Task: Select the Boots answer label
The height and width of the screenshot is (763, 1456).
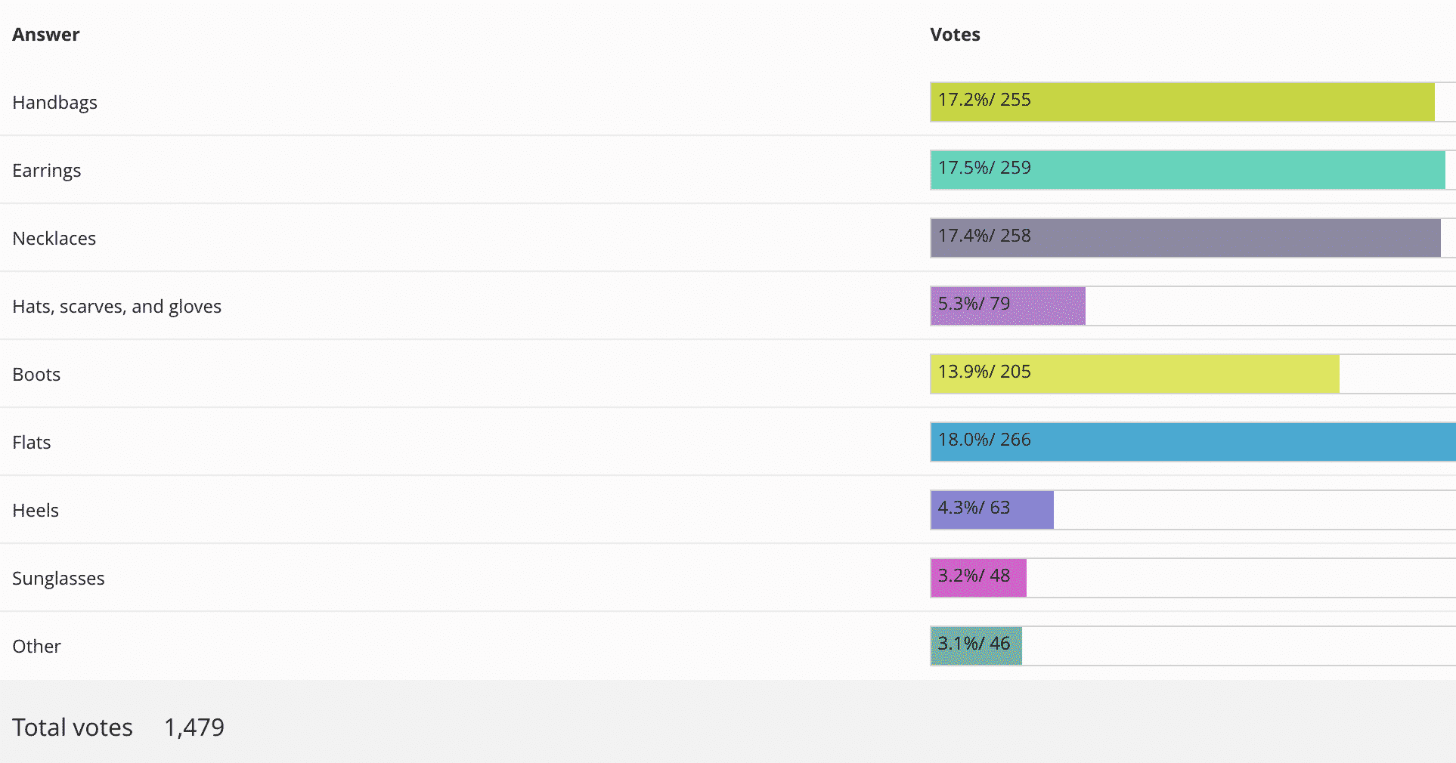Action: 36,375
